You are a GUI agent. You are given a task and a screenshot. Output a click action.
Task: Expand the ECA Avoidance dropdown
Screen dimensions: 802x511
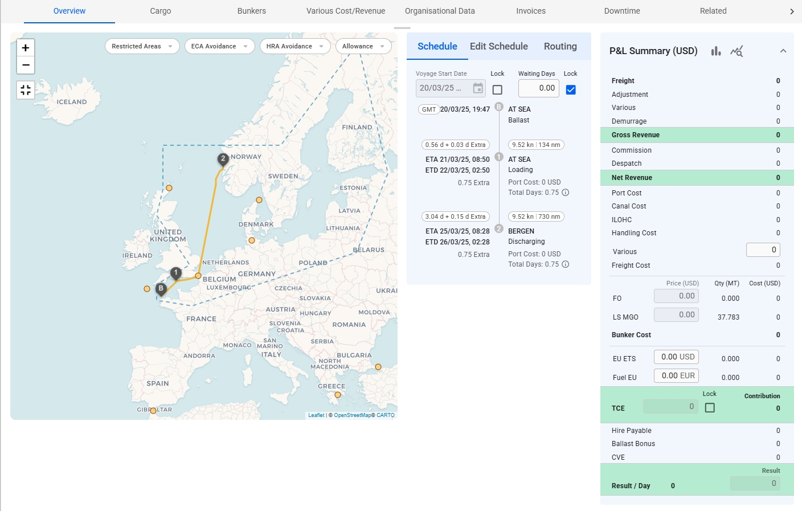(219, 46)
